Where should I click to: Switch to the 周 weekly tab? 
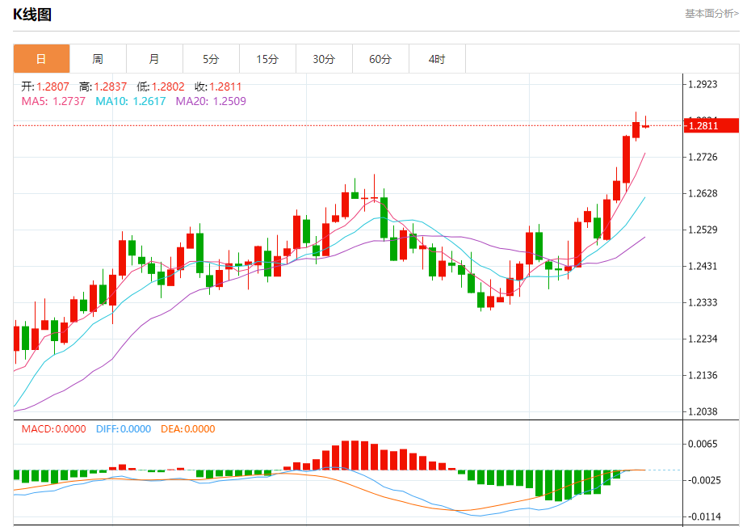point(98,59)
